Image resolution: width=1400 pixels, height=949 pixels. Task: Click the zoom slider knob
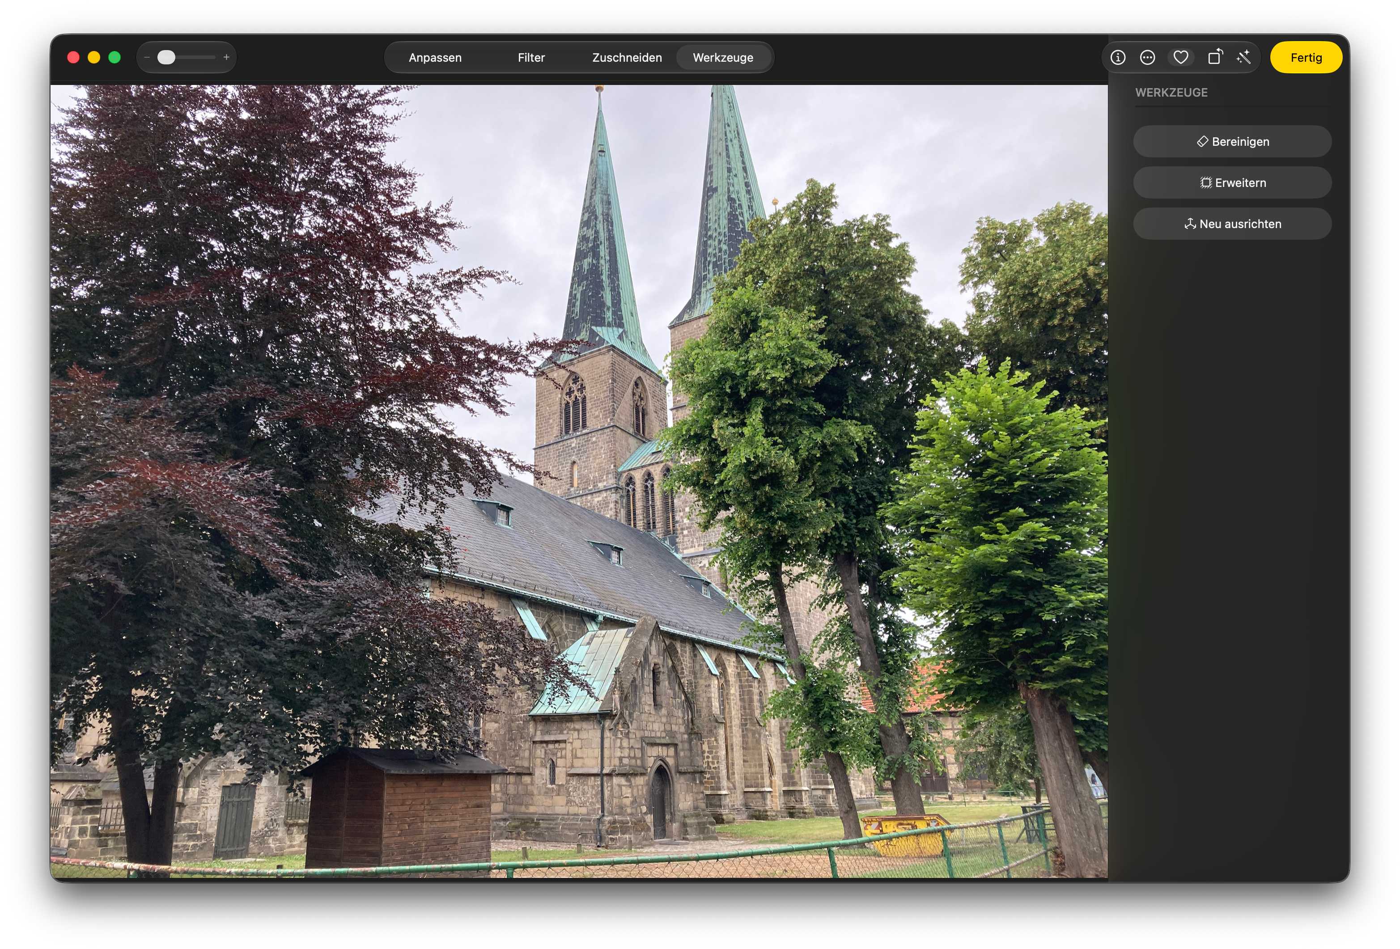(166, 57)
